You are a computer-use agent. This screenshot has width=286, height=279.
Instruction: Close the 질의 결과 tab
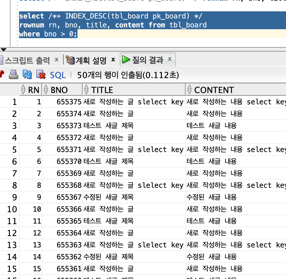click(170, 59)
